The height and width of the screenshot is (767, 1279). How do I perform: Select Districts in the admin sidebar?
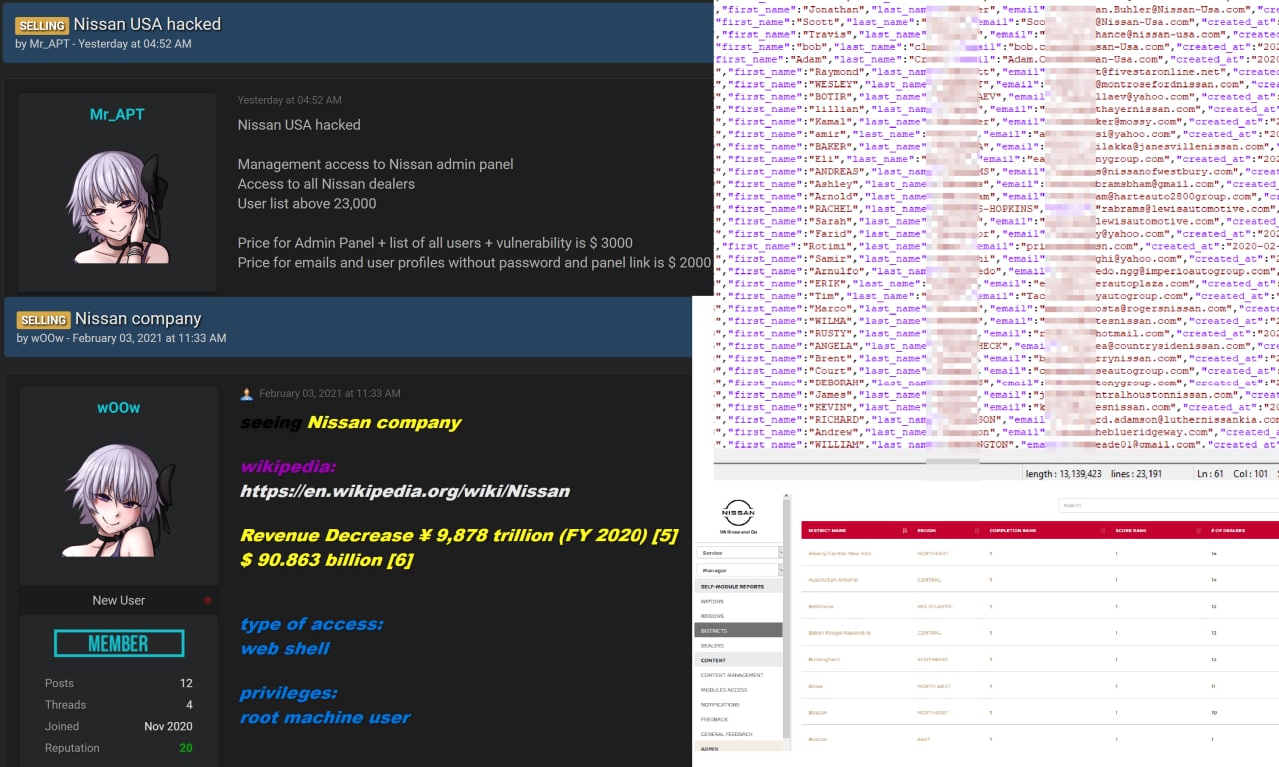point(738,630)
